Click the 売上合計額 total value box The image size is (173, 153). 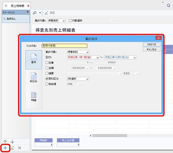pyautogui.click(x=68, y=145)
